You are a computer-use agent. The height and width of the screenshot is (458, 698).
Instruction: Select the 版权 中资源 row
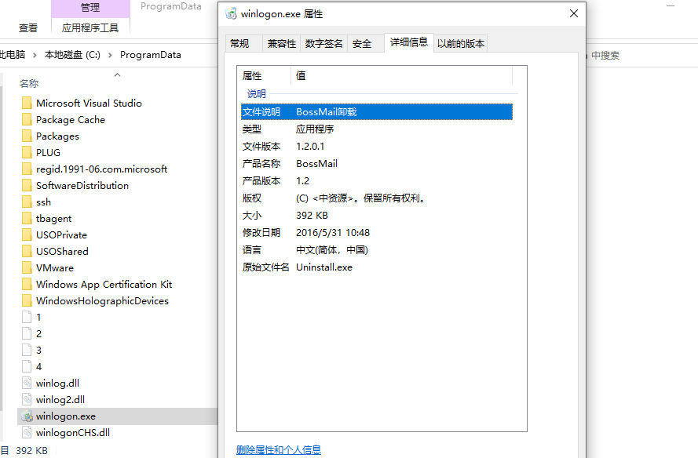click(x=377, y=198)
